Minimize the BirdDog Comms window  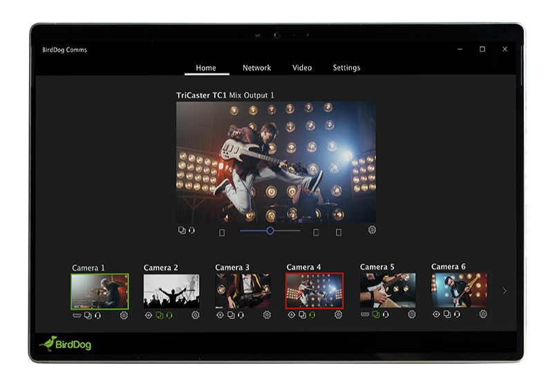pyautogui.click(x=460, y=49)
